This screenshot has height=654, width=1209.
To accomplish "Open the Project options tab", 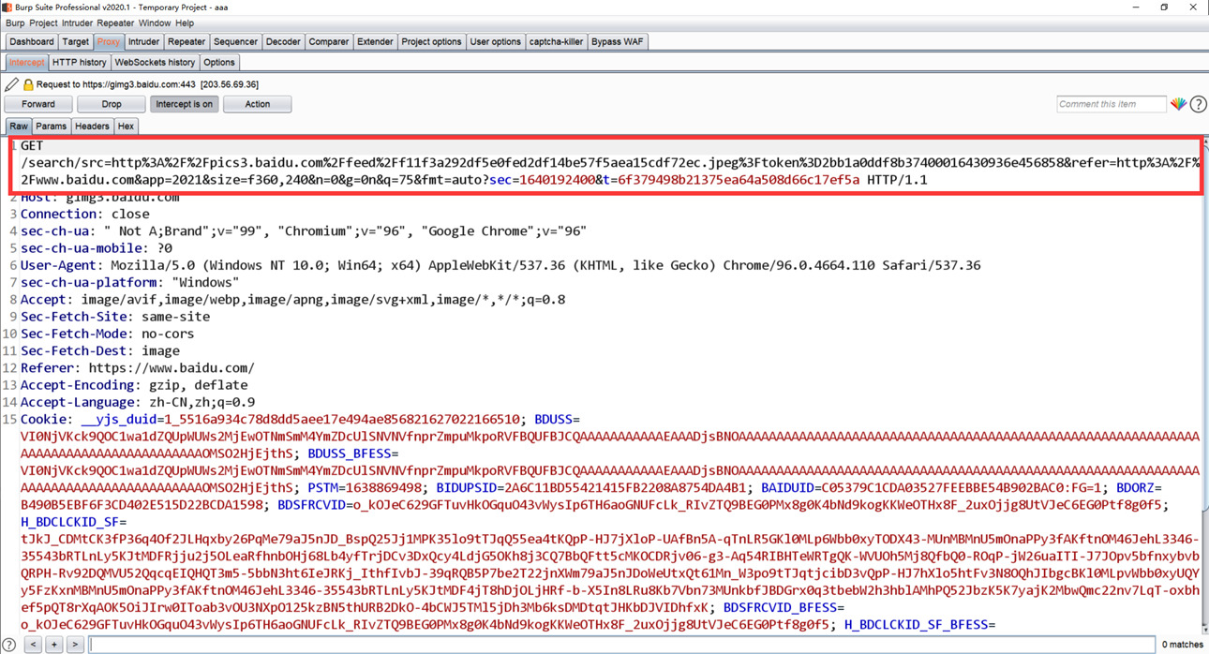I will pos(431,41).
